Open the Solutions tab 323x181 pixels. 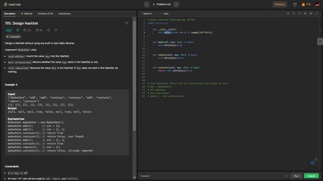(45, 14)
